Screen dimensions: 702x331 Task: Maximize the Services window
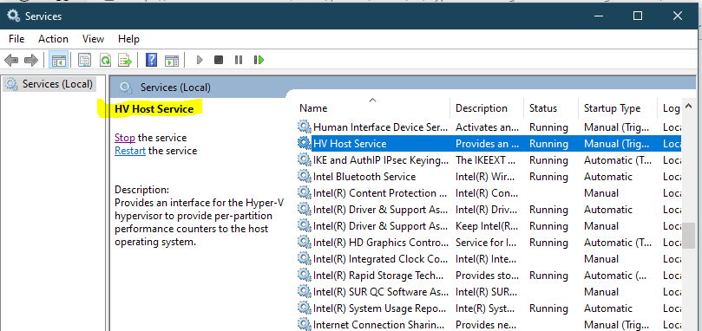638,16
